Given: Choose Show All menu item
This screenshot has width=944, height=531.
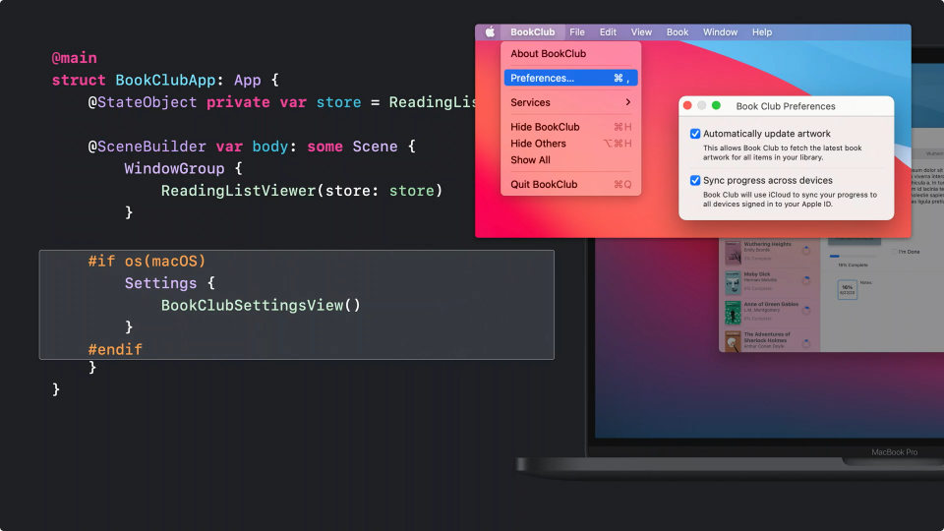Looking at the screenshot, I should click(570, 160).
